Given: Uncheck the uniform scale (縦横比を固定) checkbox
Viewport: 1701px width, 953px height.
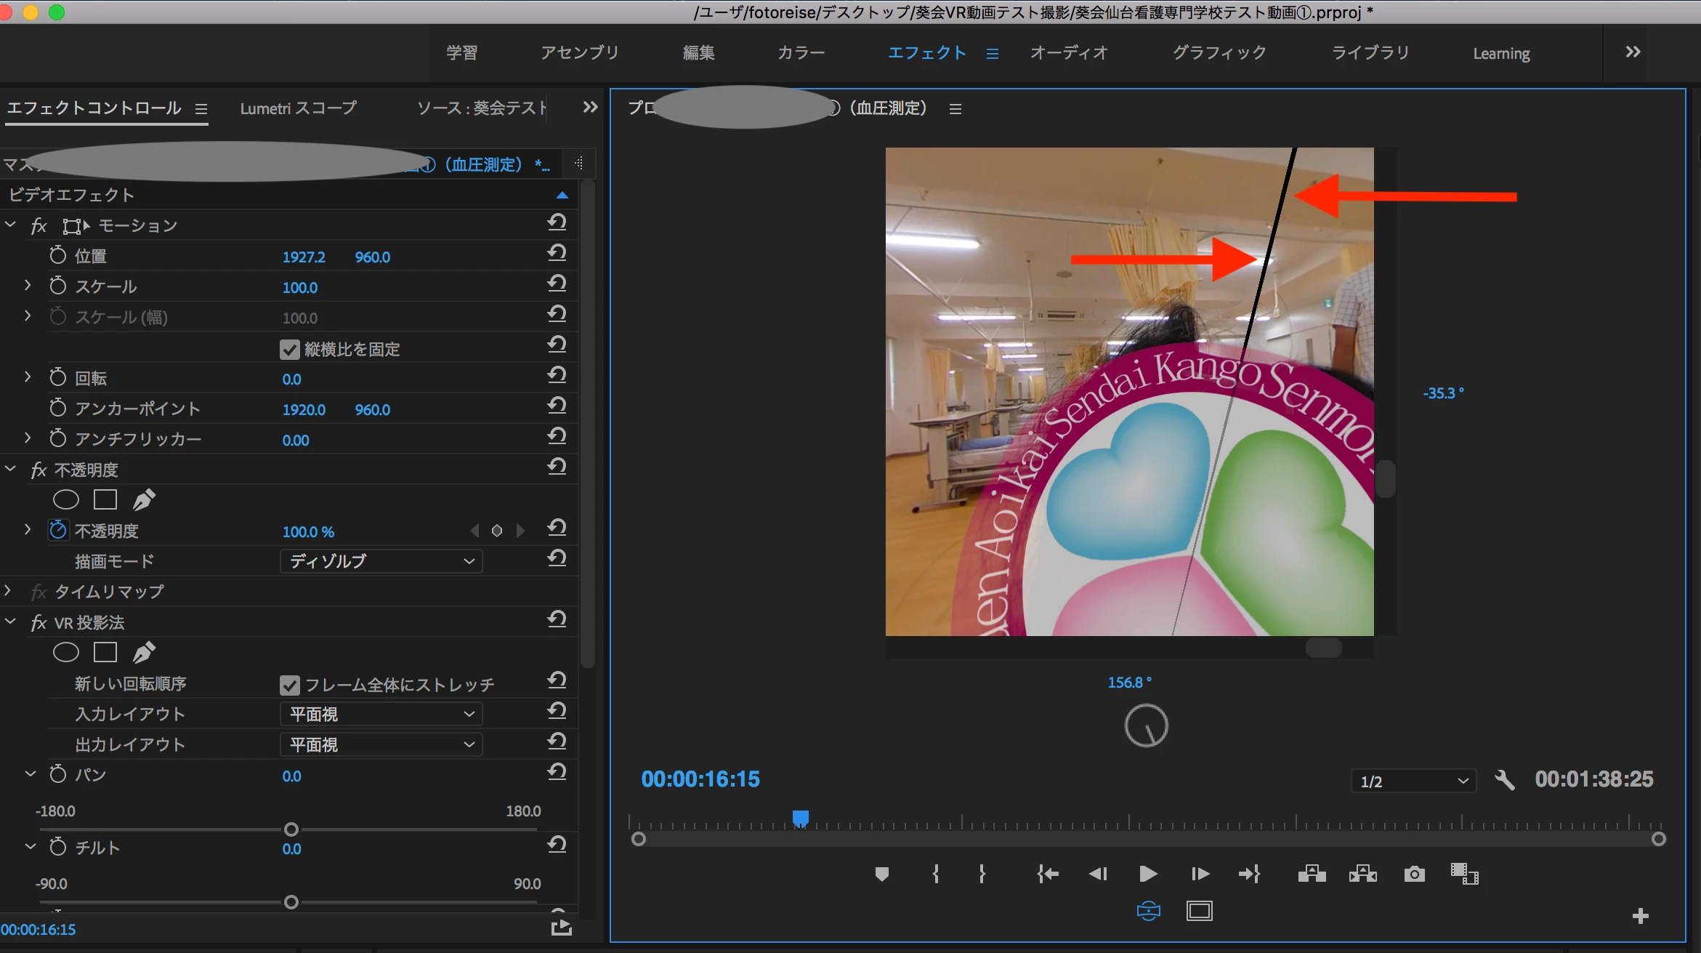Looking at the screenshot, I should pos(289,350).
